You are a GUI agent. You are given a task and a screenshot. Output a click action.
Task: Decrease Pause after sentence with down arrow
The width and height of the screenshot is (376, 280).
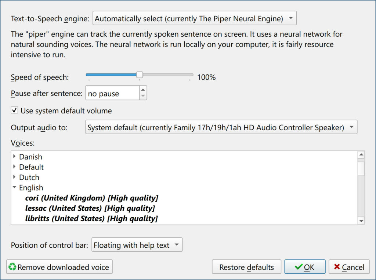143,97
